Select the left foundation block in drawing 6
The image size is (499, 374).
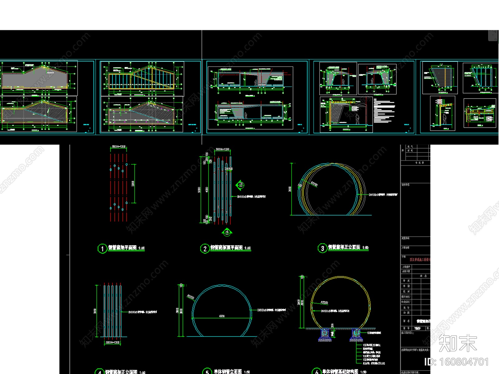click(325, 334)
